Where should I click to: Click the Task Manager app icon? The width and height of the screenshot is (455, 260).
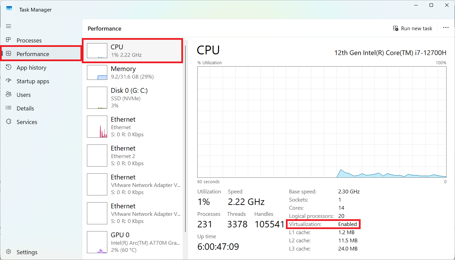click(x=9, y=9)
